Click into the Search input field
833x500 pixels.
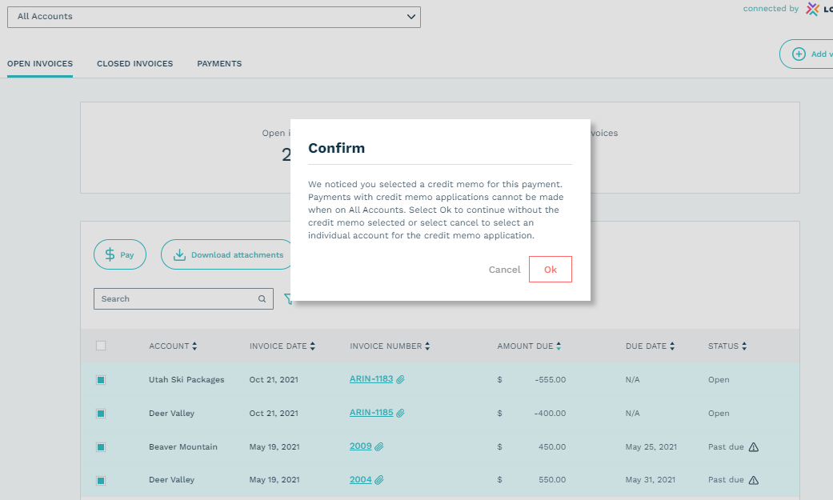(x=176, y=299)
